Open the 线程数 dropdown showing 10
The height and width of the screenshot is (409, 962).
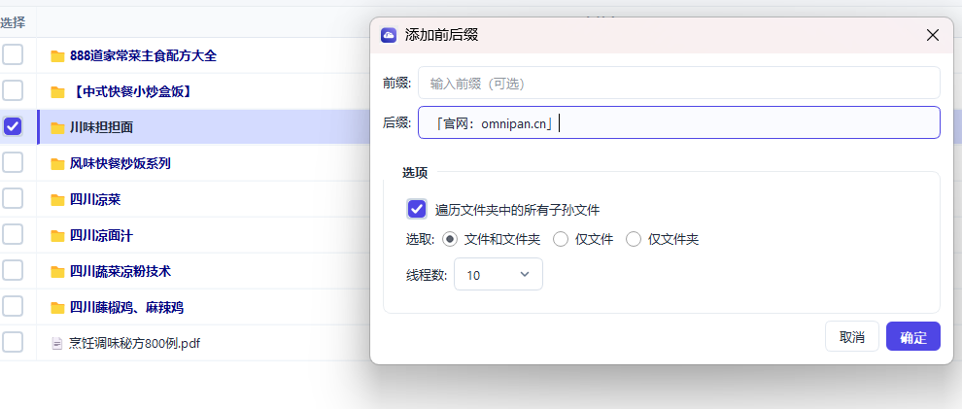(x=498, y=274)
